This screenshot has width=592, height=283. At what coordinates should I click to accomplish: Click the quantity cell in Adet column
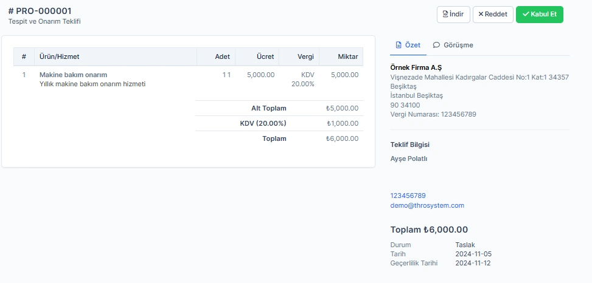pos(226,75)
